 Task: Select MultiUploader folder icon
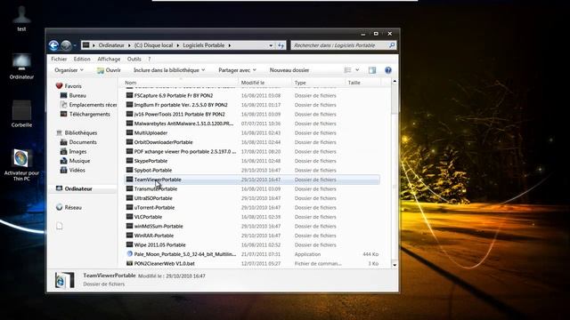click(129, 132)
